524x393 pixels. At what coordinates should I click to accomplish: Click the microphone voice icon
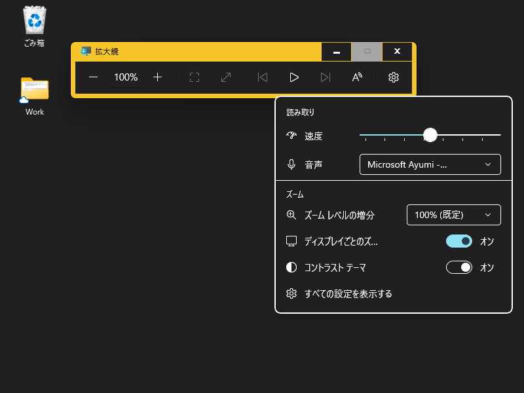click(291, 164)
